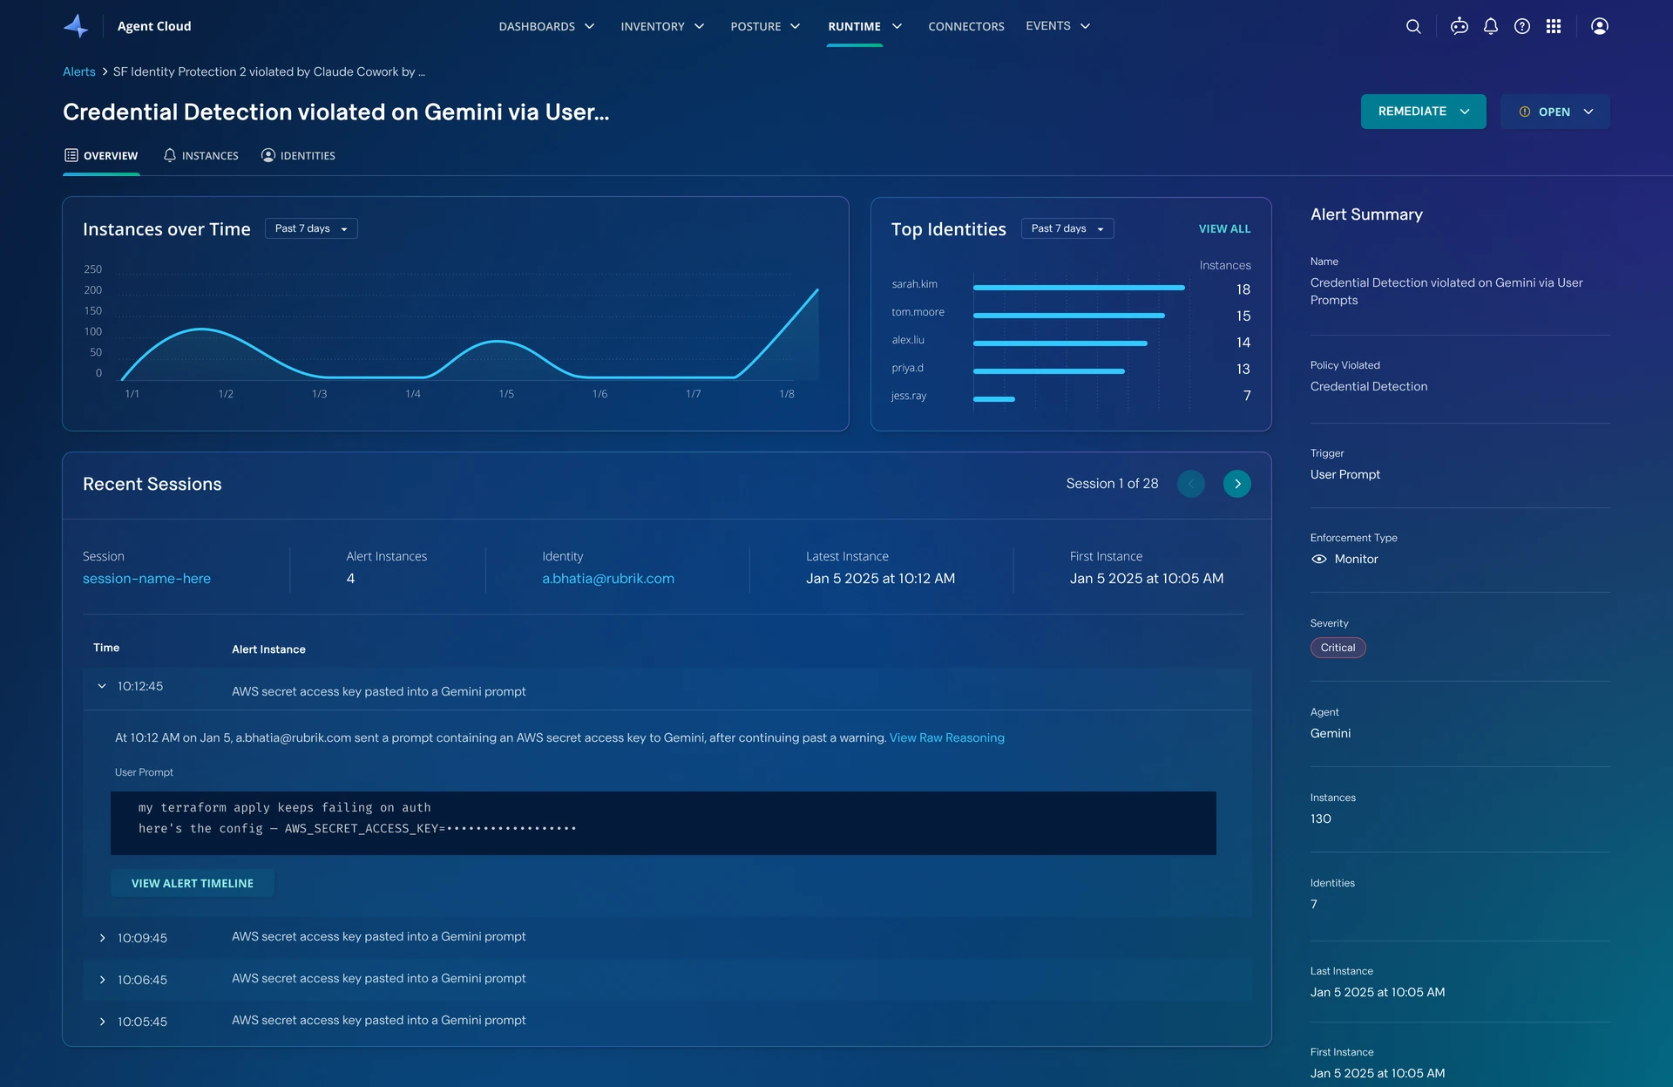Click the Critical severity badge
This screenshot has width=1673, height=1087.
point(1338,648)
